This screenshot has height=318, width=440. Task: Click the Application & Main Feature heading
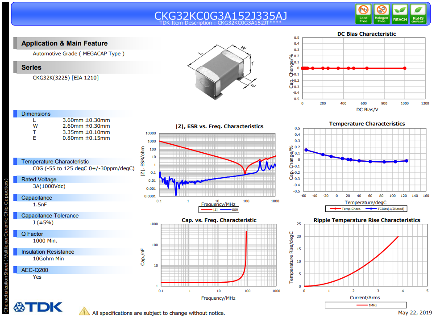tap(65, 43)
